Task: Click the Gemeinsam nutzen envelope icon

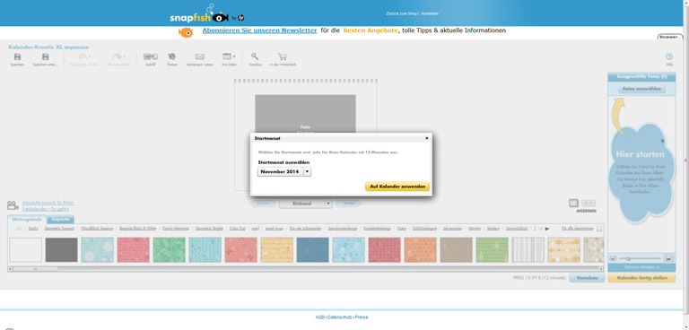Action: (199, 56)
